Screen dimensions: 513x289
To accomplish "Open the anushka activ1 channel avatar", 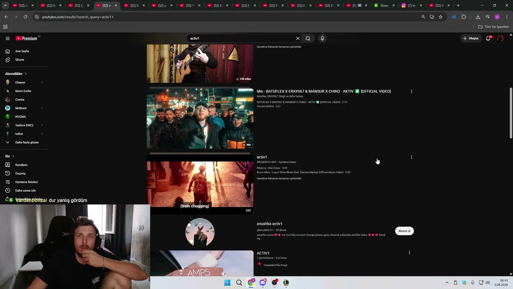I will 200,232.
